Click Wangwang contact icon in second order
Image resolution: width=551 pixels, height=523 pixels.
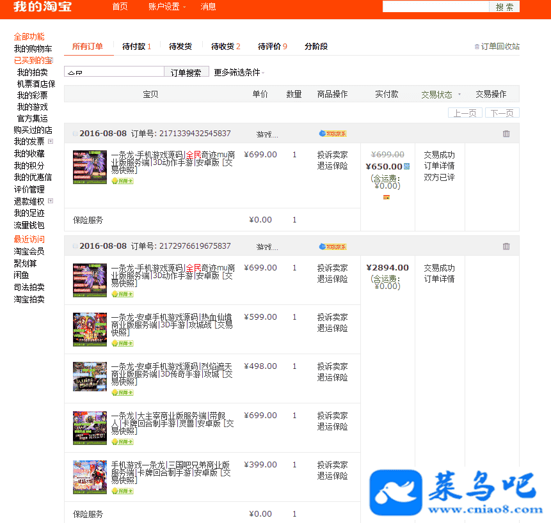coord(332,246)
